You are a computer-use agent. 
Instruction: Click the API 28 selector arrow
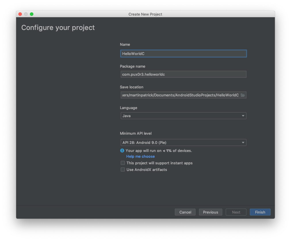pyautogui.click(x=243, y=142)
